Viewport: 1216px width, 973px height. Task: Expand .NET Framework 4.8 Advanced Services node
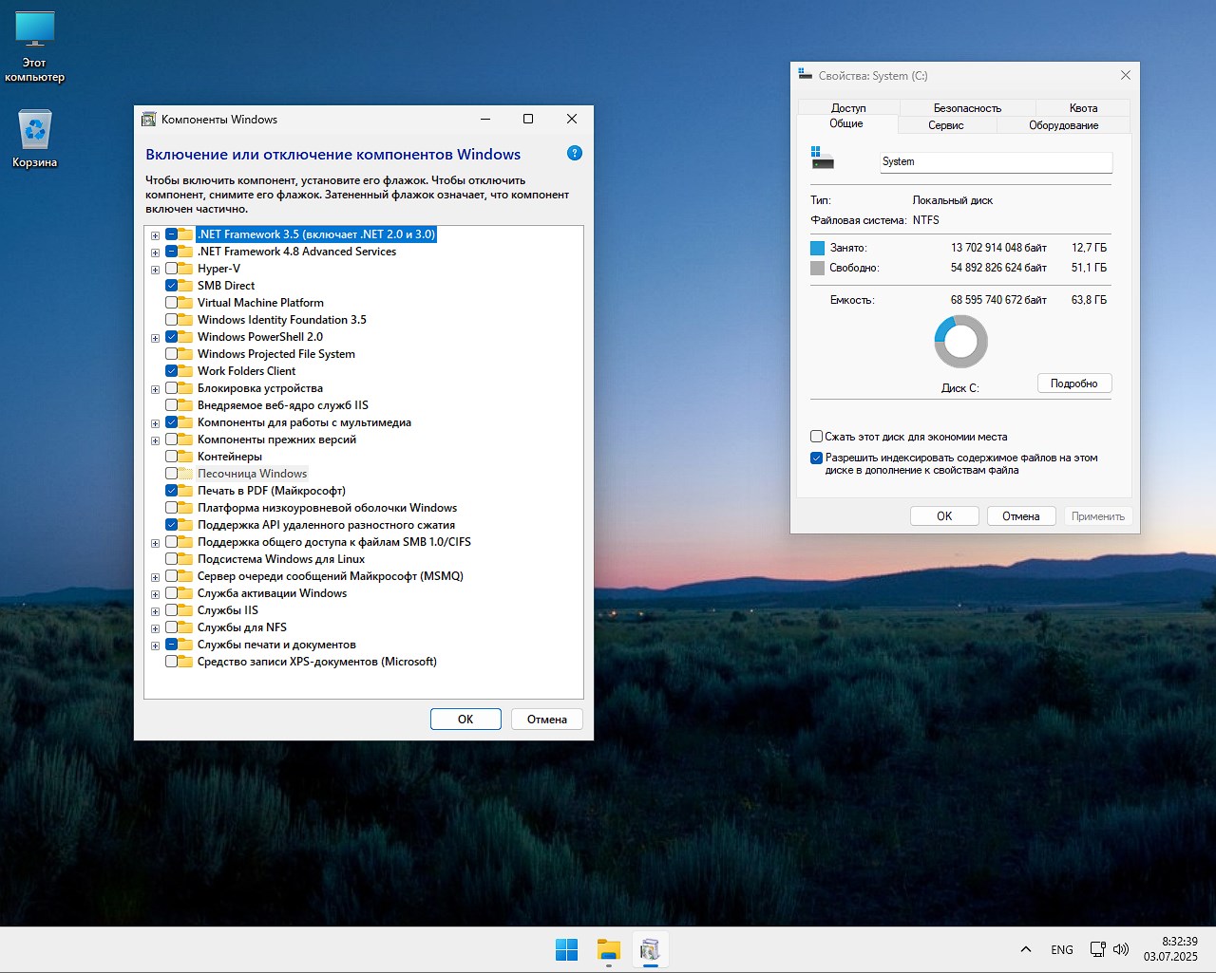click(155, 253)
